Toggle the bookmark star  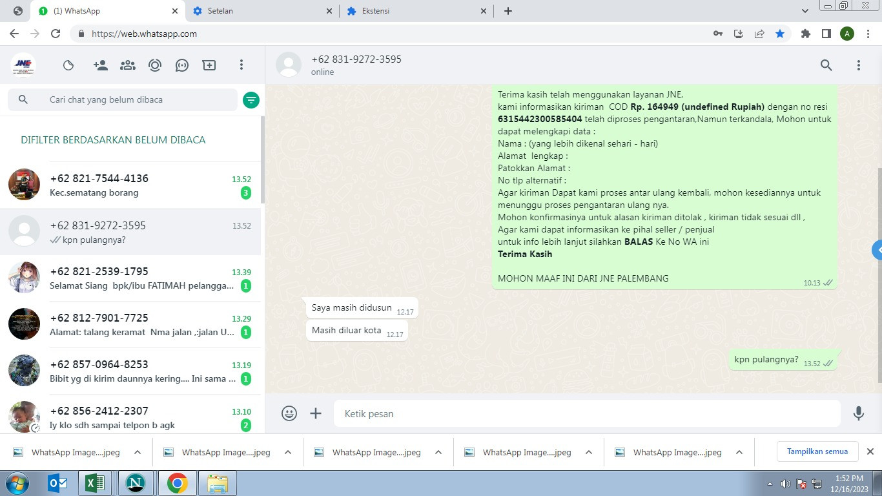[780, 34]
